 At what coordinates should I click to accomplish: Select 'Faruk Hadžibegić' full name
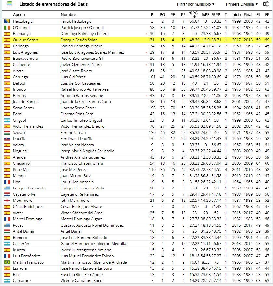(76, 21)
